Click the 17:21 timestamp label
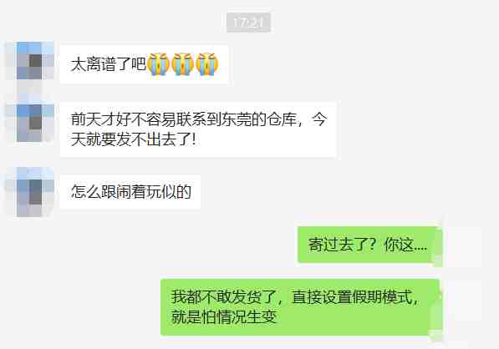Viewport: 499px width, 349px height. 248,23
